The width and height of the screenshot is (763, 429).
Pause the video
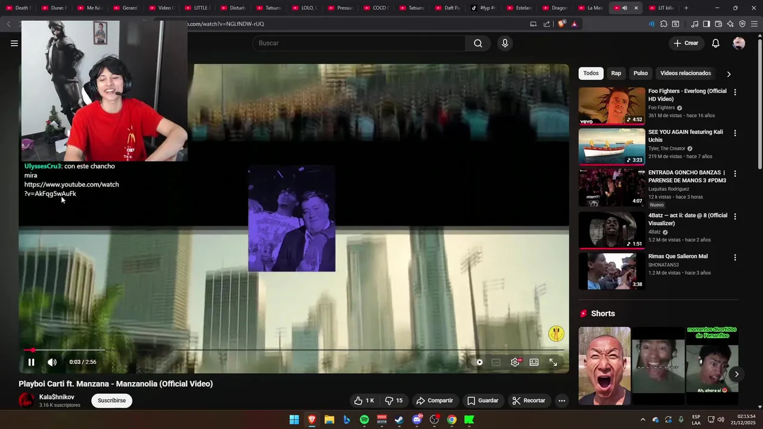tap(31, 362)
